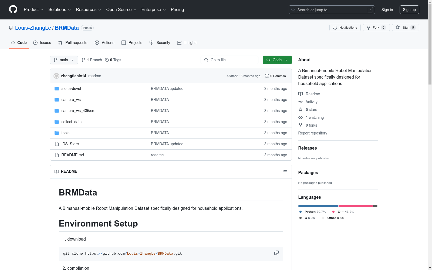
Task: Switch to the Projects tab
Action: [x=132, y=43]
